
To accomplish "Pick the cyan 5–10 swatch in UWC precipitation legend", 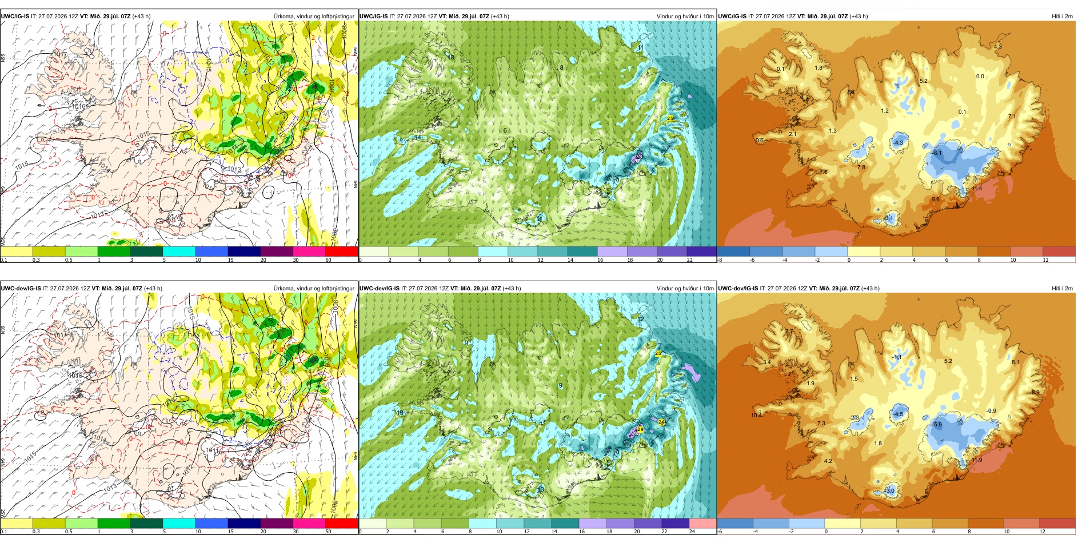I will pos(179,251).
